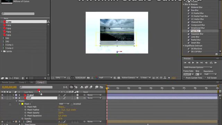
Task: Toggle loop playback option icon
Action: (x=211, y=62)
